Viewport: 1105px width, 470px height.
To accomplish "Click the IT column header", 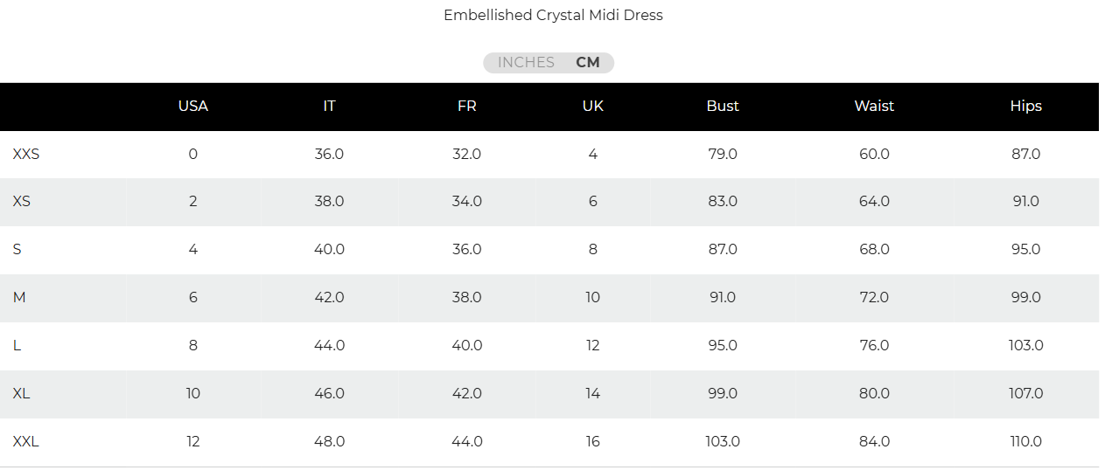I will 329,106.
